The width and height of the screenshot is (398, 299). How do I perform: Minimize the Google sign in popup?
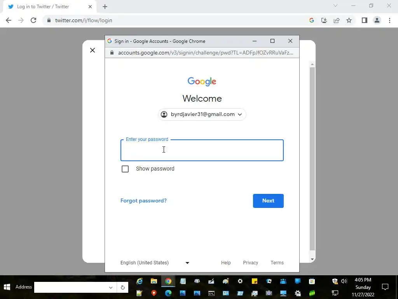[255, 41]
